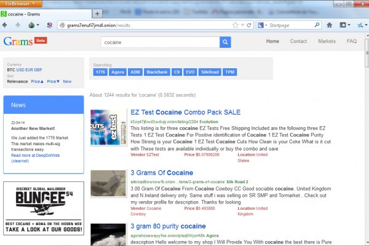Open the FAQ navigation item
This screenshot has height=246, width=369.
(x=351, y=41)
